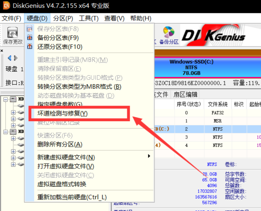Select 重新加载当前硬盘(Ctrl_L) menu entry
Viewport: 261px width, 211px height.
tap(72, 197)
